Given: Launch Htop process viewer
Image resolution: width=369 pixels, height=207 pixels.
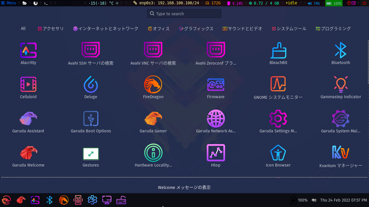Looking at the screenshot, I should click(x=216, y=156).
